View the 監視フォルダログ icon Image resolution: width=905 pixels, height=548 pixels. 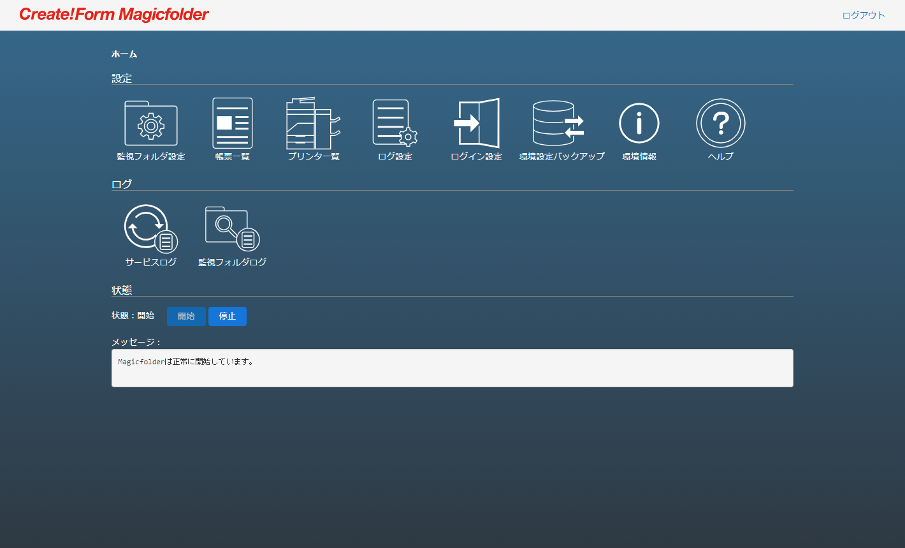[x=233, y=229]
